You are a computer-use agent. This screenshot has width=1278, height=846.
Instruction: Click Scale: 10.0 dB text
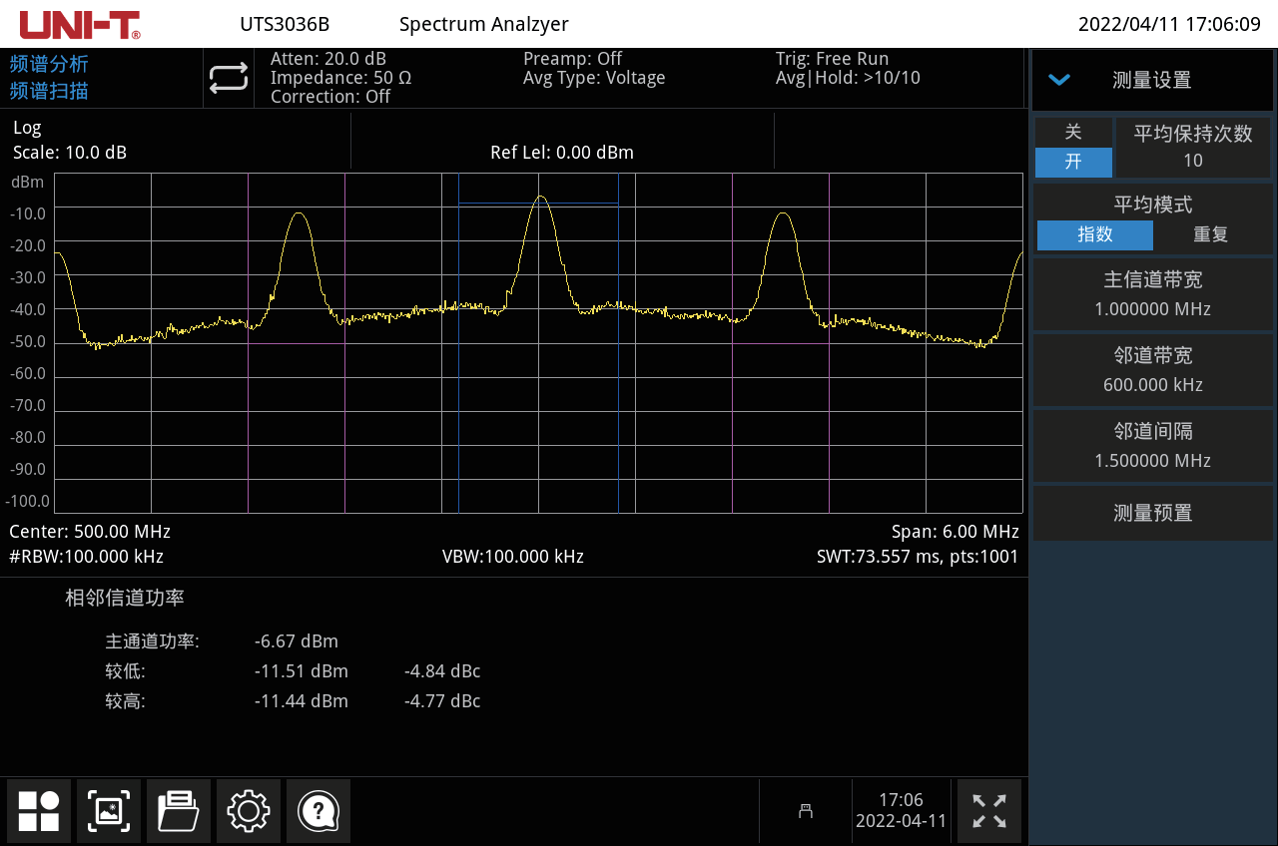tap(70, 153)
